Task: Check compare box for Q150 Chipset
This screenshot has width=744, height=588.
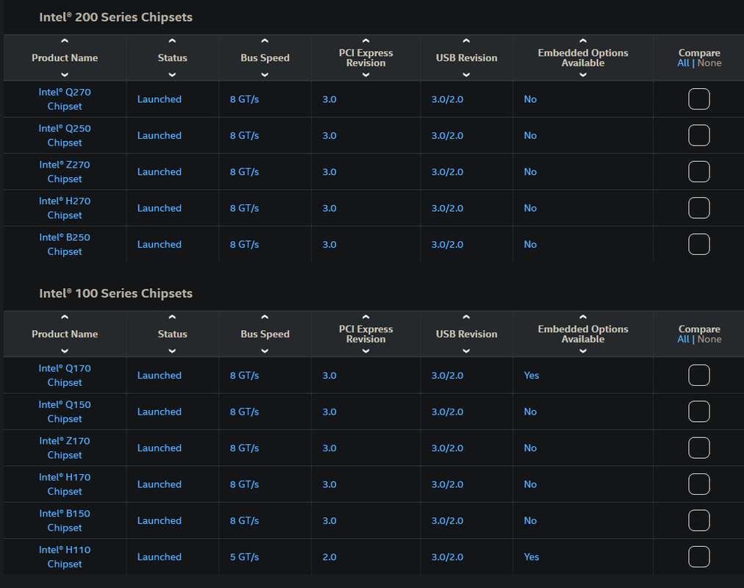Action: [x=699, y=412]
